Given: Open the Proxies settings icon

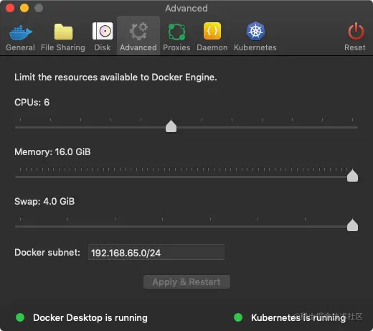Looking at the screenshot, I should pos(176,32).
